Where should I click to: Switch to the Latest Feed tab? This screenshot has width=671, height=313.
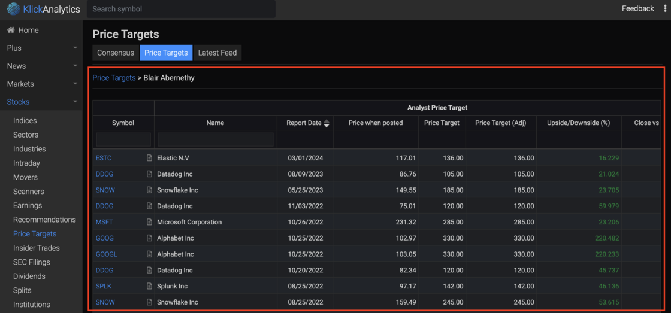tap(217, 53)
